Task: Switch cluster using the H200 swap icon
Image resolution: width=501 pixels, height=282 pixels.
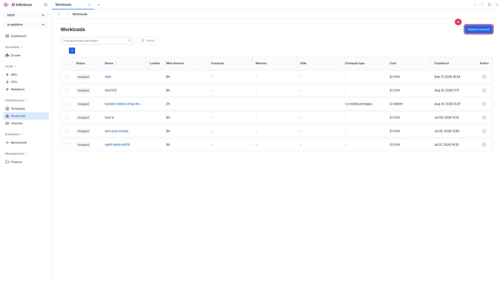Action: click(43, 15)
